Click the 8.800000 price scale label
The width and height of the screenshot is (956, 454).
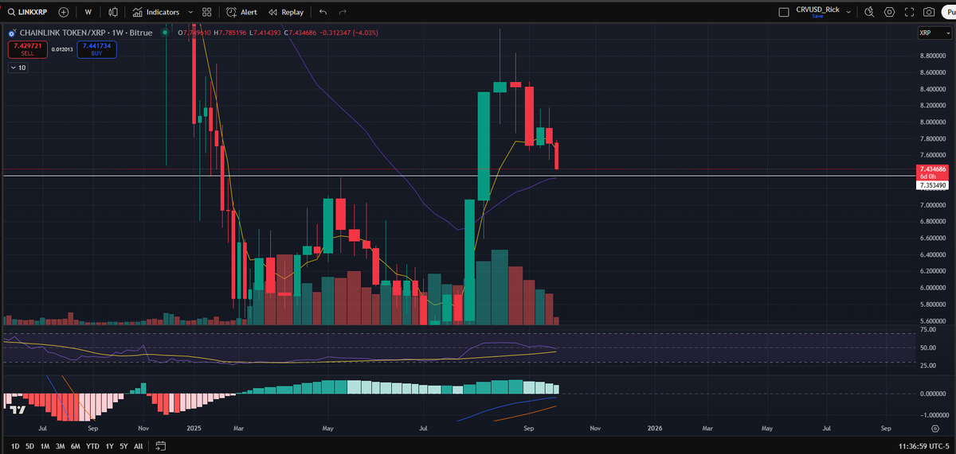[932, 56]
